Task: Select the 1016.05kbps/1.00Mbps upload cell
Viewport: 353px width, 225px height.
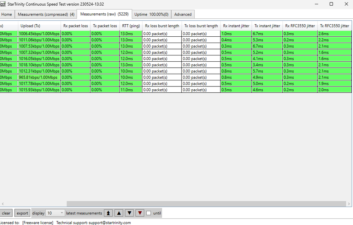Action: [39, 59]
